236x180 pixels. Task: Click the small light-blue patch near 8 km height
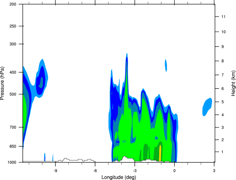pyautogui.click(x=166, y=65)
